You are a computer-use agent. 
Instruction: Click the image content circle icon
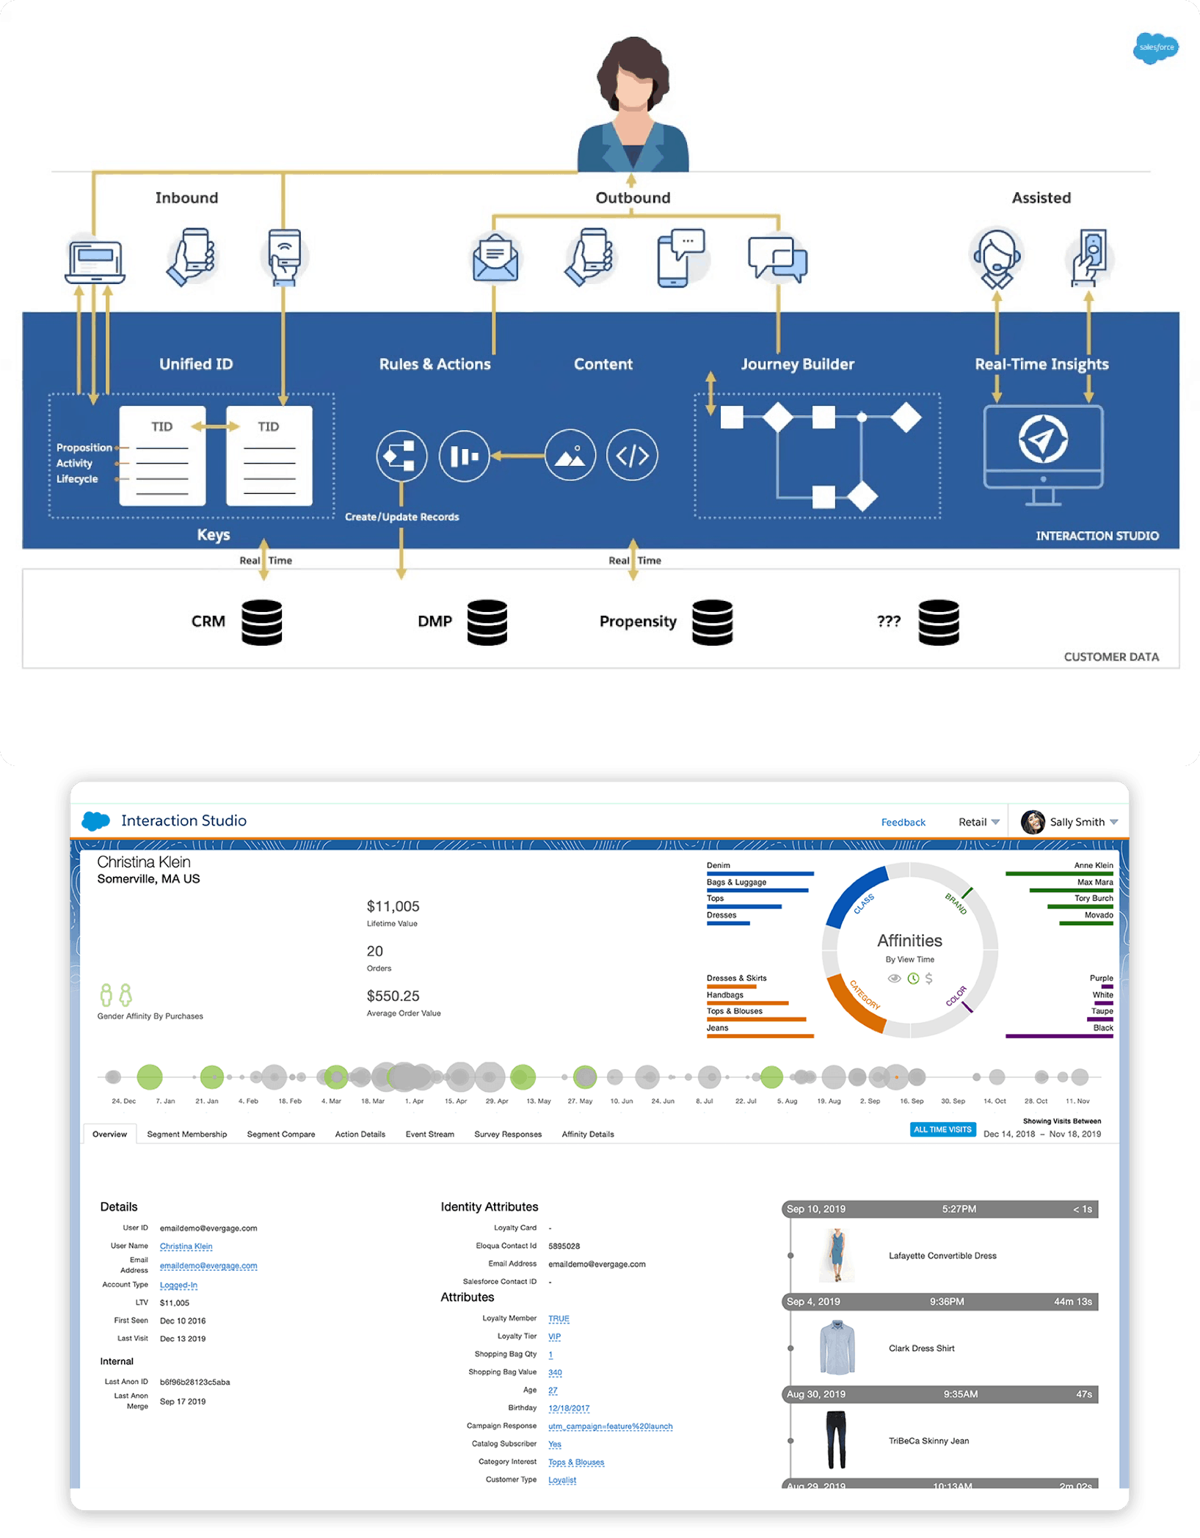click(570, 456)
